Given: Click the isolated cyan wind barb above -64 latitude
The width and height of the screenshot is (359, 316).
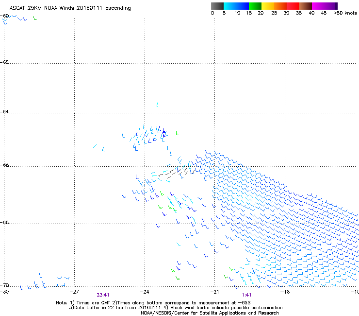Looking at the screenshot, I should (157, 105).
